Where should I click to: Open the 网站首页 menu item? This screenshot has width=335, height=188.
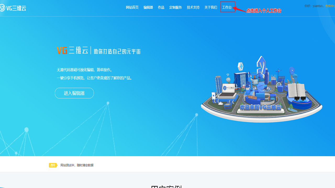[132, 8]
